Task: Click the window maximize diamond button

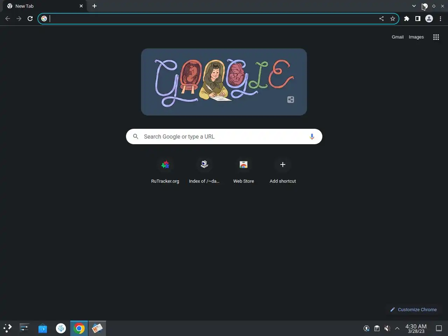Action: [x=434, y=6]
